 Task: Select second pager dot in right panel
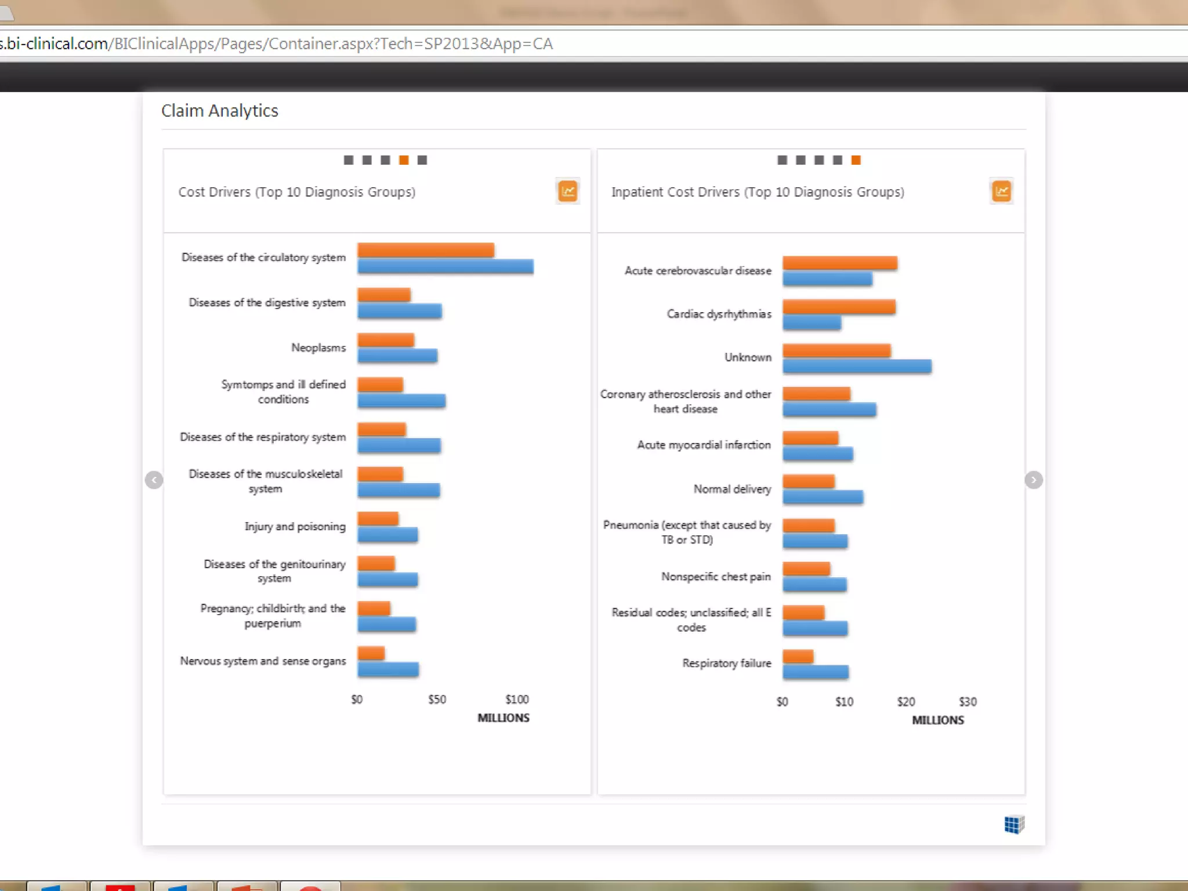(x=801, y=160)
